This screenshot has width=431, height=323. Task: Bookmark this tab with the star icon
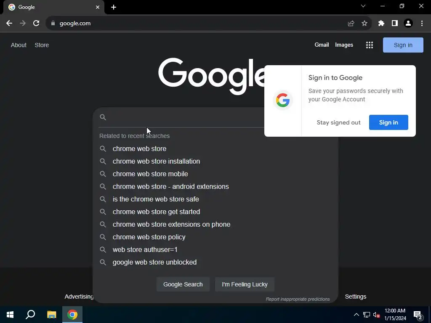364,24
